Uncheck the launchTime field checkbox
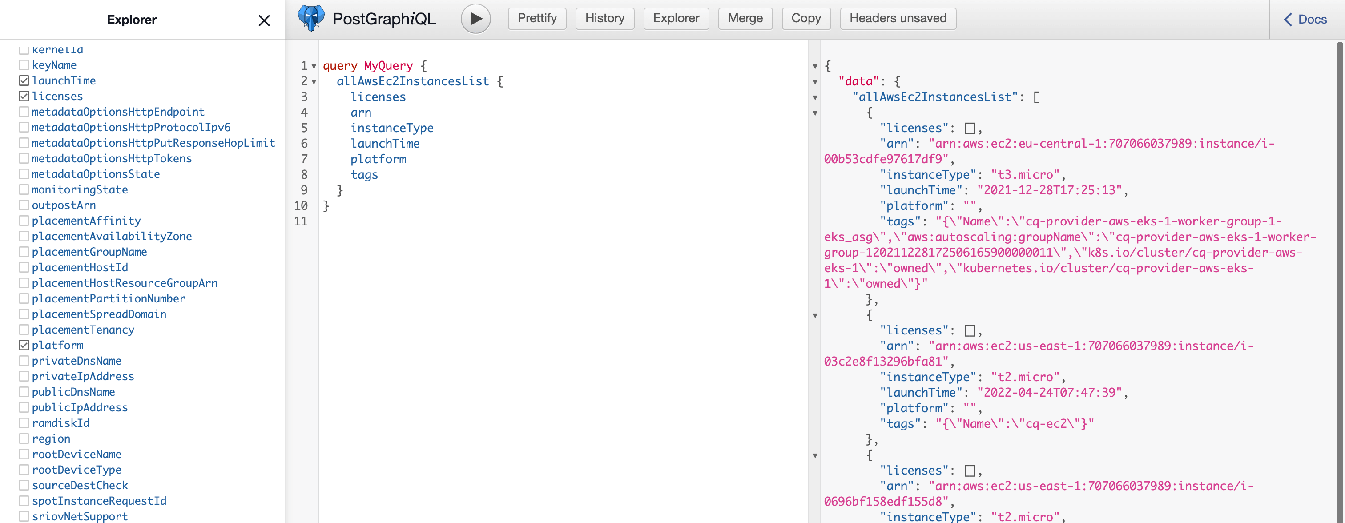The height and width of the screenshot is (523, 1345). pyautogui.click(x=24, y=80)
